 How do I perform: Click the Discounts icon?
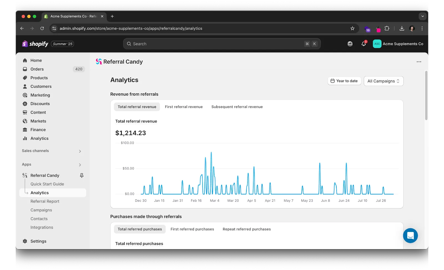pyautogui.click(x=25, y=104)
